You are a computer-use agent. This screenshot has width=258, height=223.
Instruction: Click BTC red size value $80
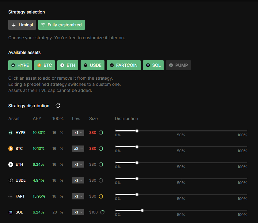[93, 149]
